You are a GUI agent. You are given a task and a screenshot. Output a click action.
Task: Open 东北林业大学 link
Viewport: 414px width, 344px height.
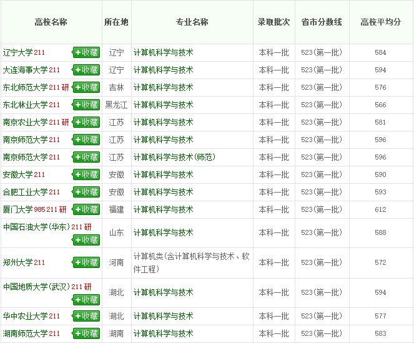[26, 105]
